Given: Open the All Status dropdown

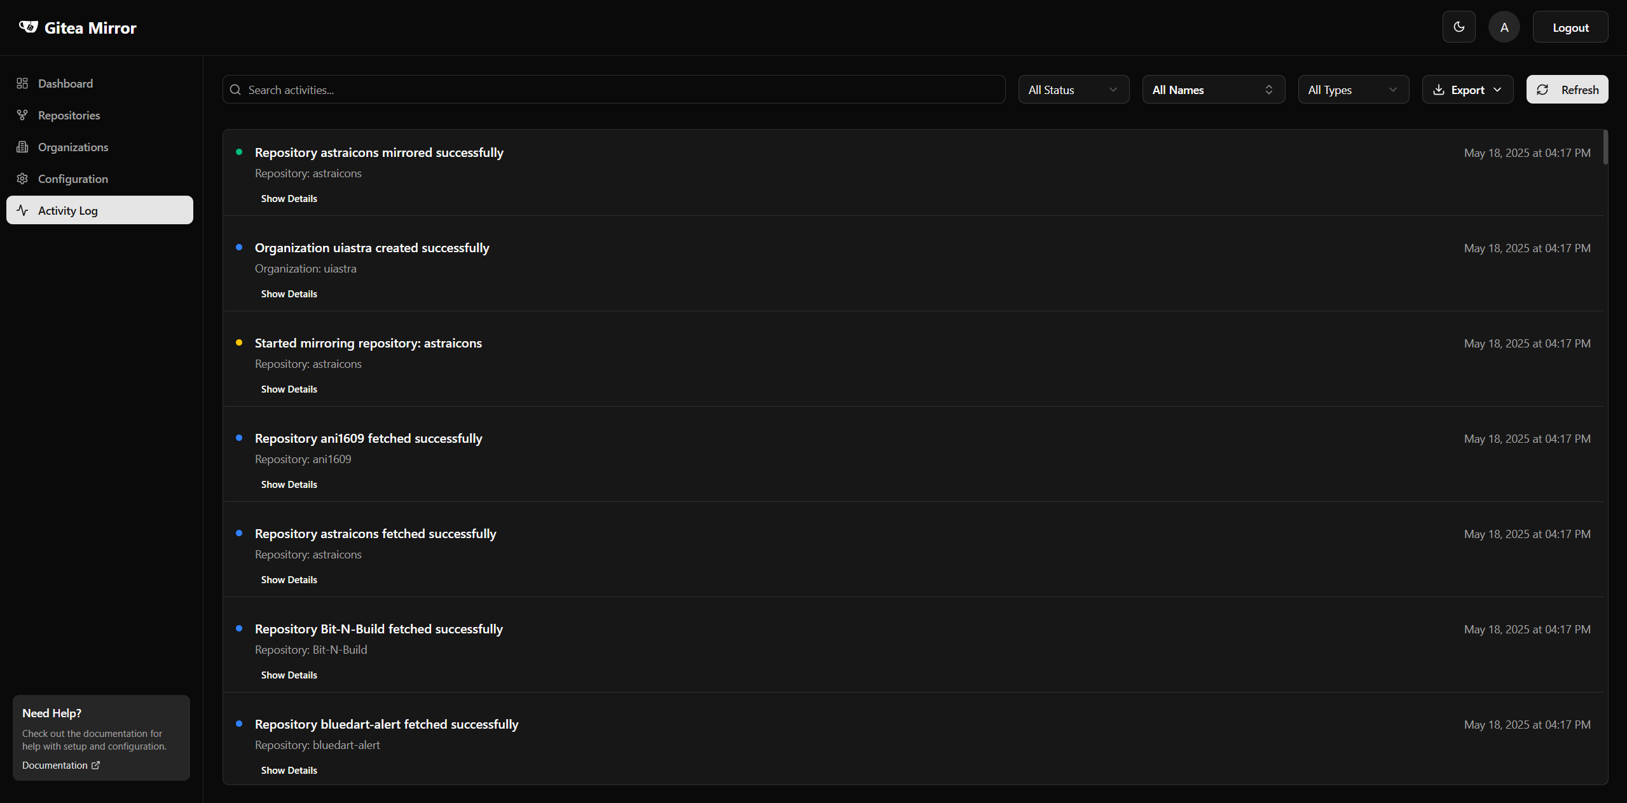Looking at the screenshot, I should coord(1073,90).
